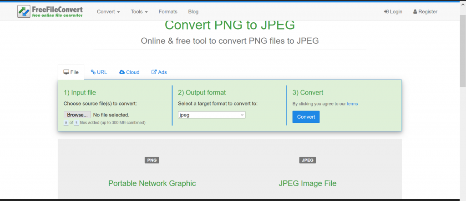Click the Register link
The image size is (466, 201).
425,11
